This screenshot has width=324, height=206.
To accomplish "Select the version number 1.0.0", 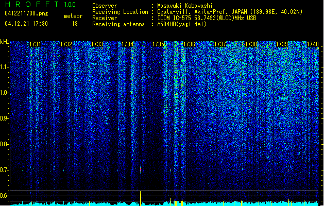I will coord(70,4).
